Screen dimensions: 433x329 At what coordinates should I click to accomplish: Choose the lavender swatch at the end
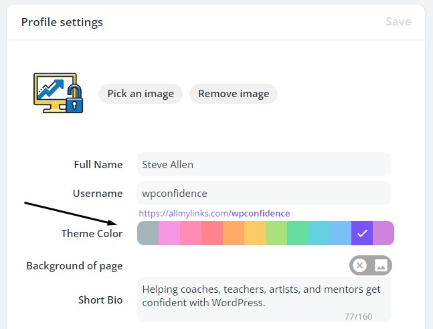tap(383, 233)
